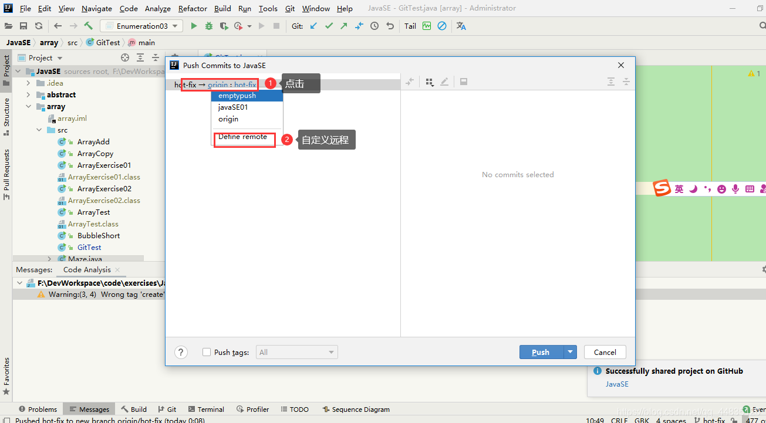Click the Tail toolbar button
The image size is (766, 423).
pyautogui.click(x=410, y=26)
